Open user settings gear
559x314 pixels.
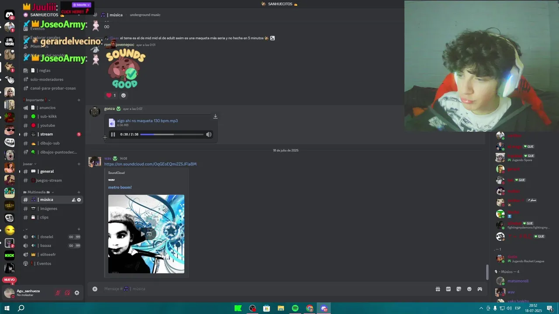pyautogui.click(x=77, y=293)
